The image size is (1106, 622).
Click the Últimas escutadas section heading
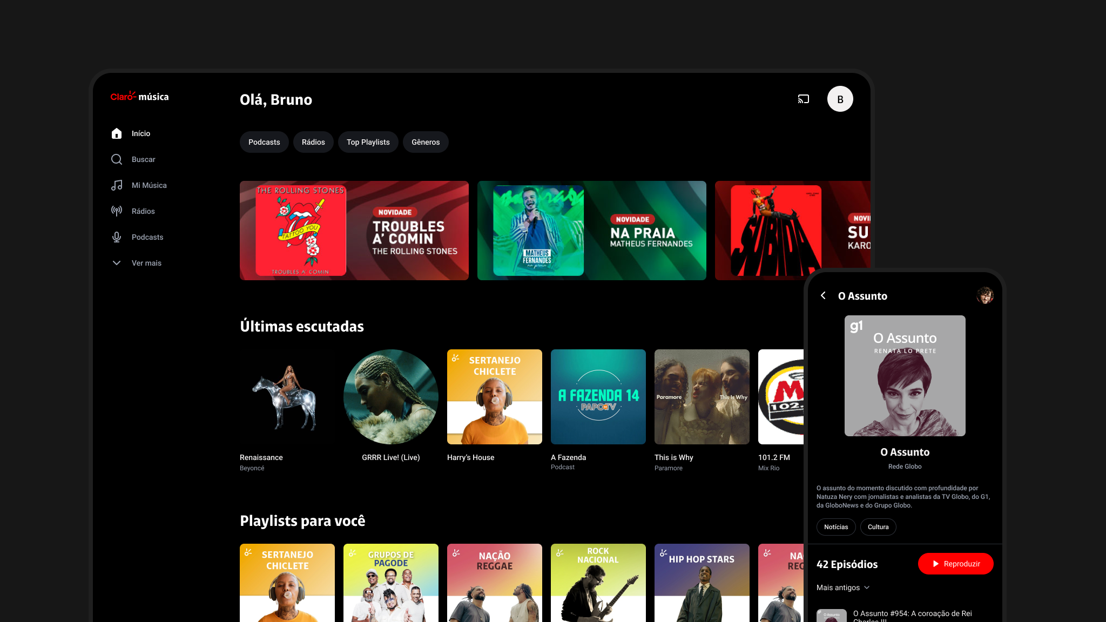tap(302, 326)
